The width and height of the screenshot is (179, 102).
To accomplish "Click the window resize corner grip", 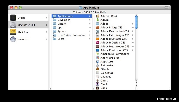I will tap(169, 89).
